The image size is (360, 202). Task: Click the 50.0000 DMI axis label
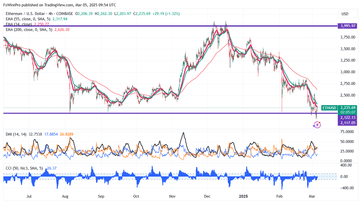pyautogui.click(x=347, y=141)
